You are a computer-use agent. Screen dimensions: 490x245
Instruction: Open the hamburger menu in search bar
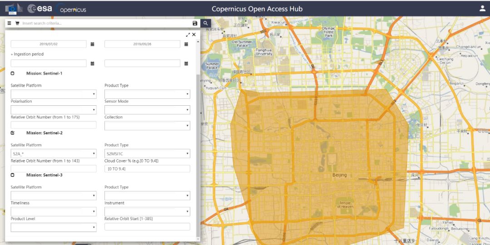10,24
